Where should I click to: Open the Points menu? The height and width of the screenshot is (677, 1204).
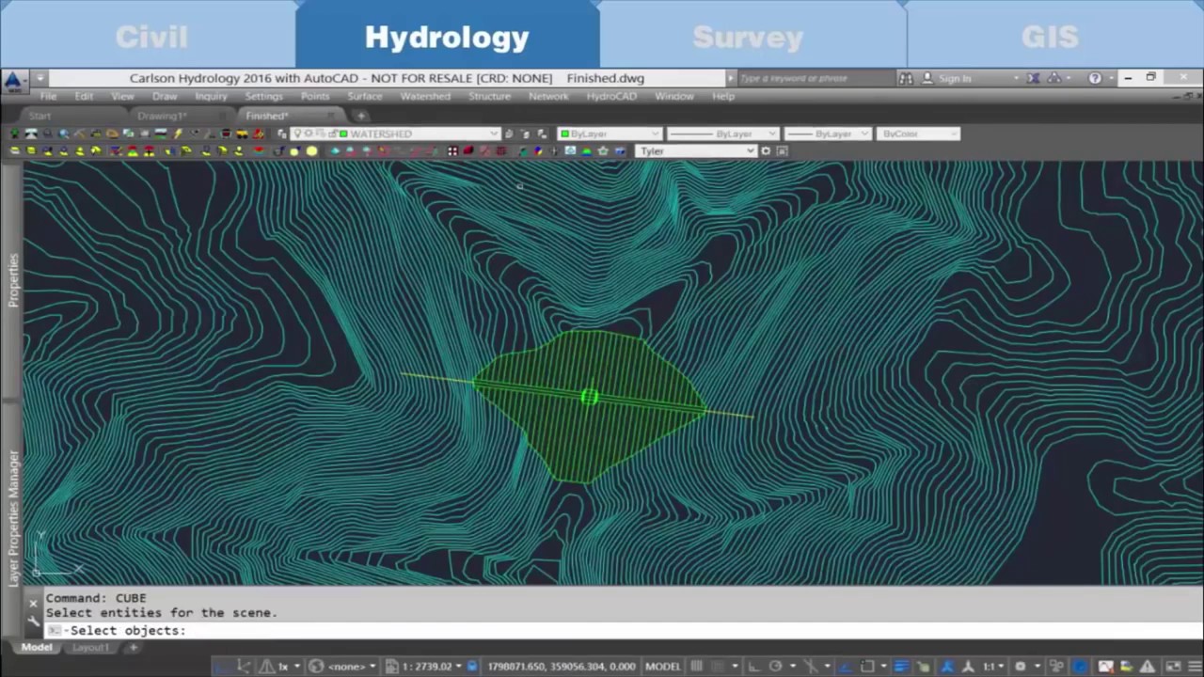coord(315,96)
